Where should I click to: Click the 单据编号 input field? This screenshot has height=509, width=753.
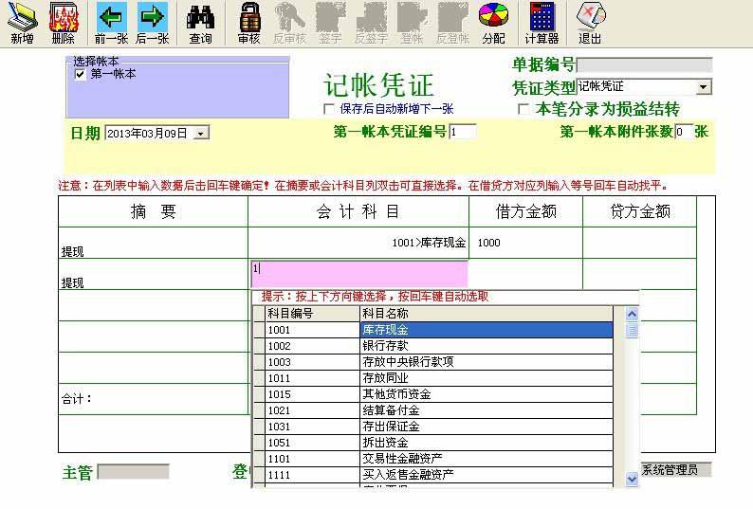click(x=644, y=65)
